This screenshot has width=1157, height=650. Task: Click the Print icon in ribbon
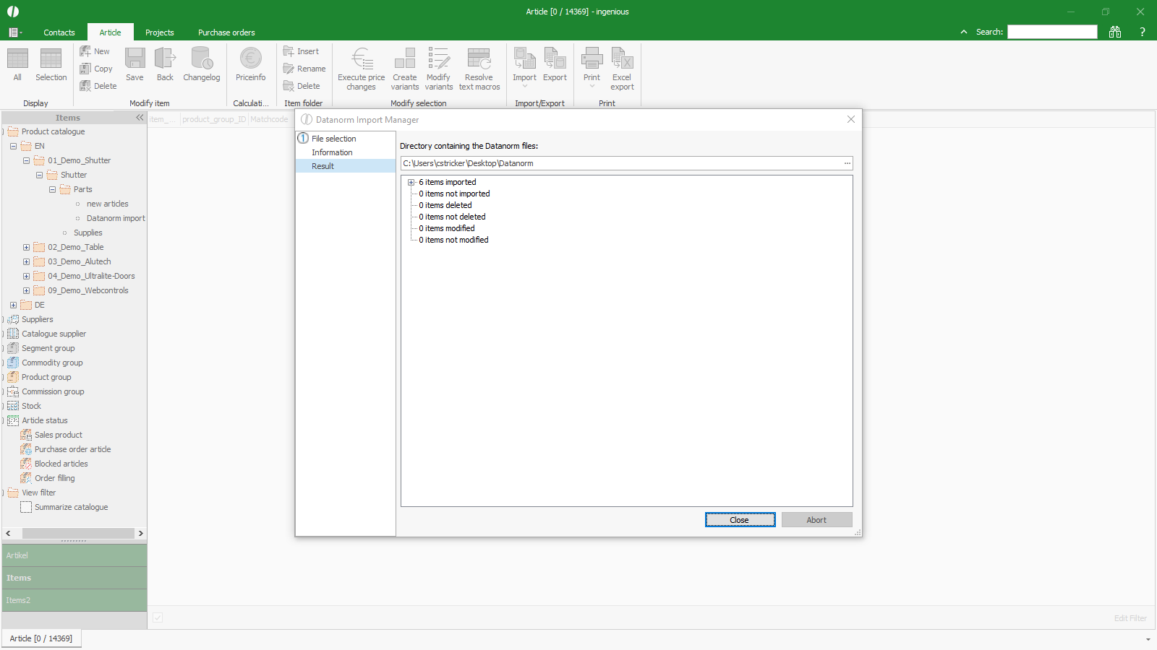tap(592, 59)
